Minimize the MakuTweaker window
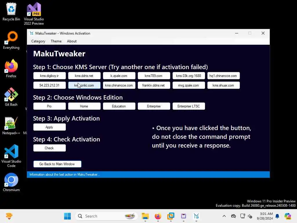This screenshot has height=223, width=297. tap(237, 33)
